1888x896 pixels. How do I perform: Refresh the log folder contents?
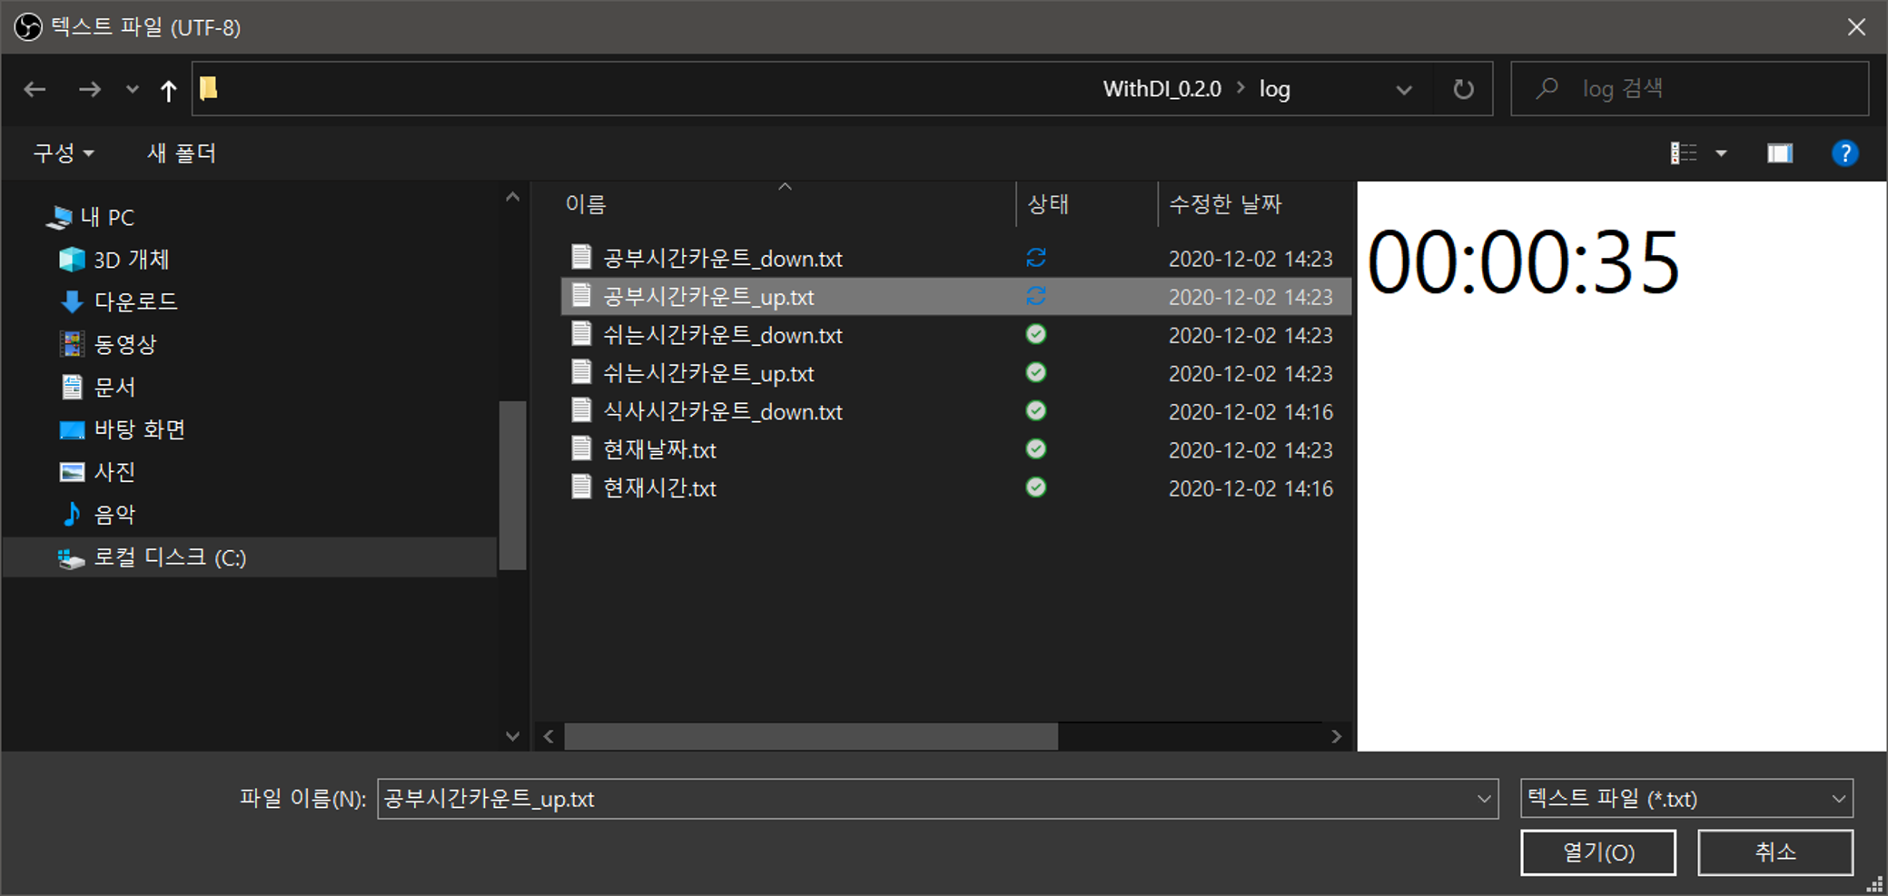1462,88
